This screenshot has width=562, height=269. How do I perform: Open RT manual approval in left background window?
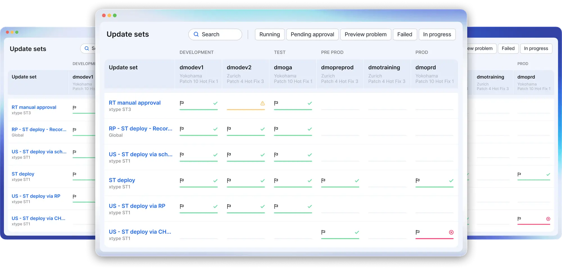(34, 107)
